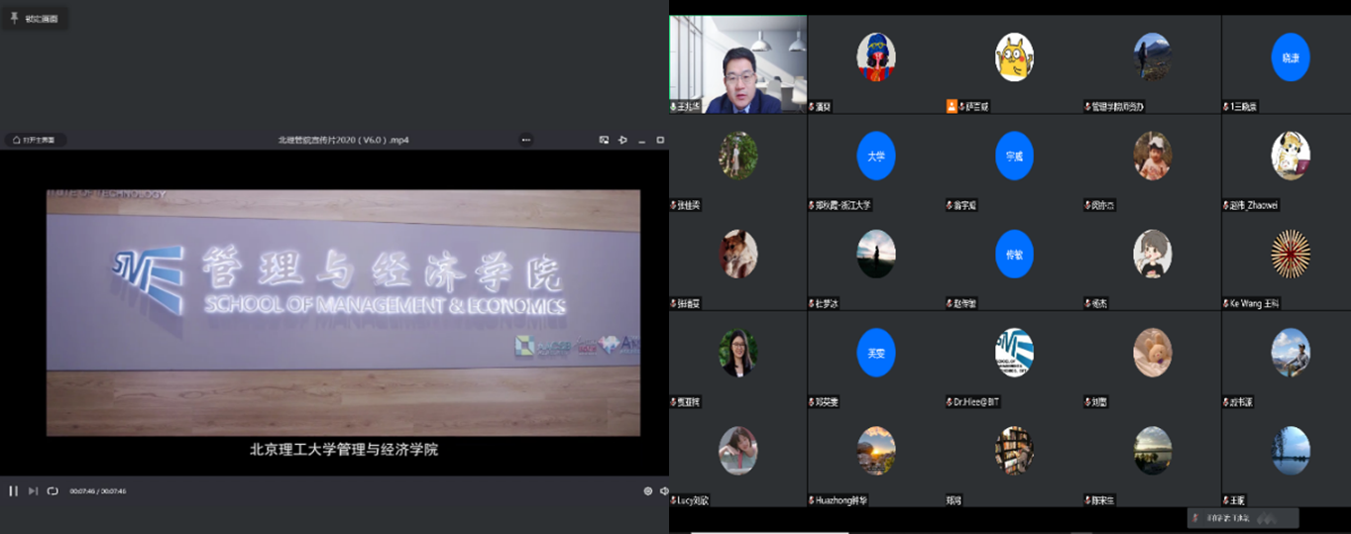This screenshot has width=1351, height=534.
Task: Click the 赵玮_Zhaowei cartoon avatar
Action: click(1291, 156)
